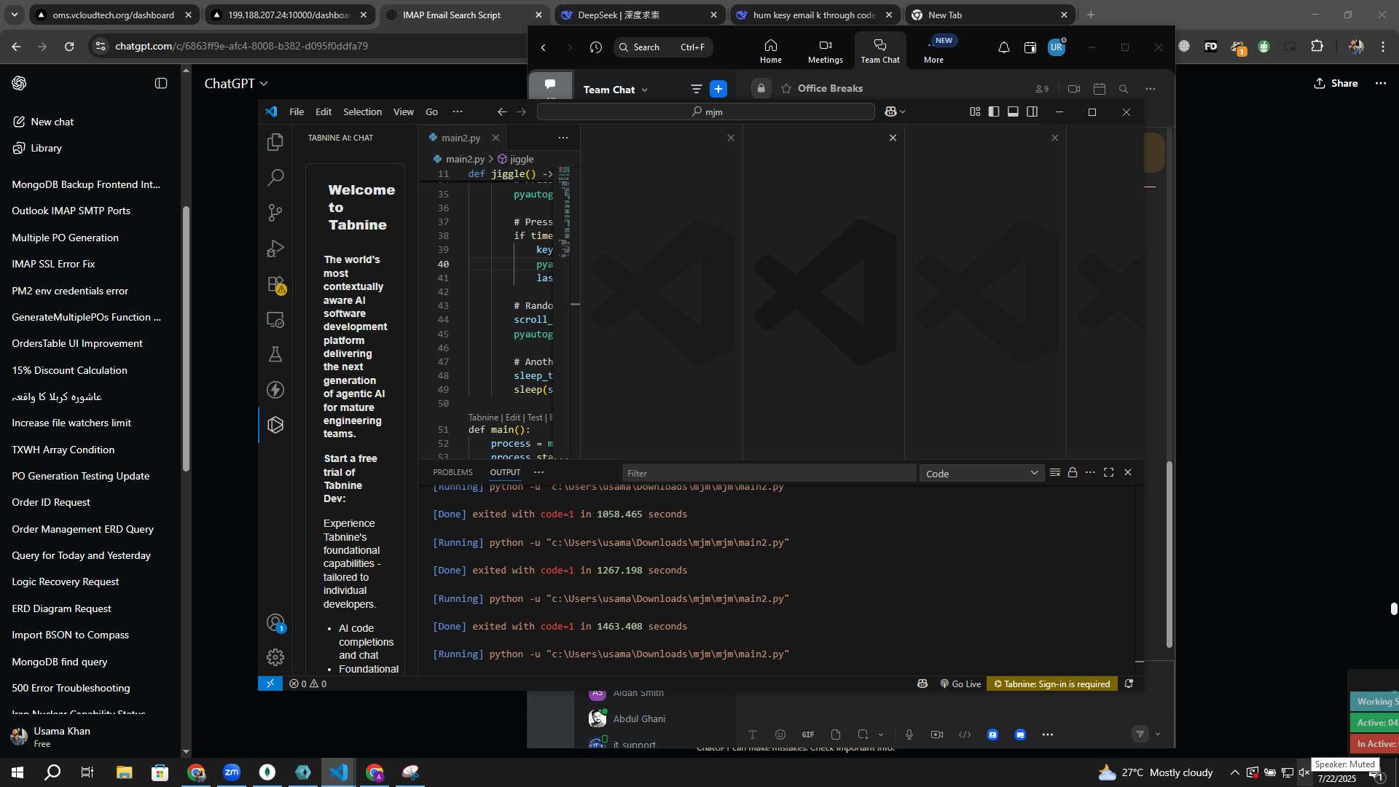
Task: Select the Tabnine icon in the activity bar
Action: coord(275,425)
